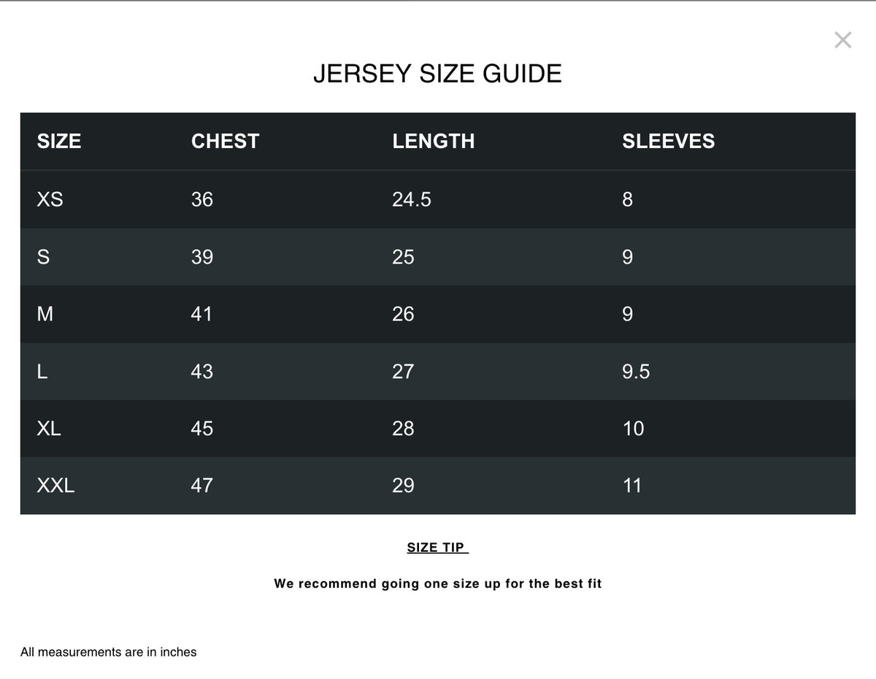Select sleeves value 9.5 in L row

[x=636, y=372]
